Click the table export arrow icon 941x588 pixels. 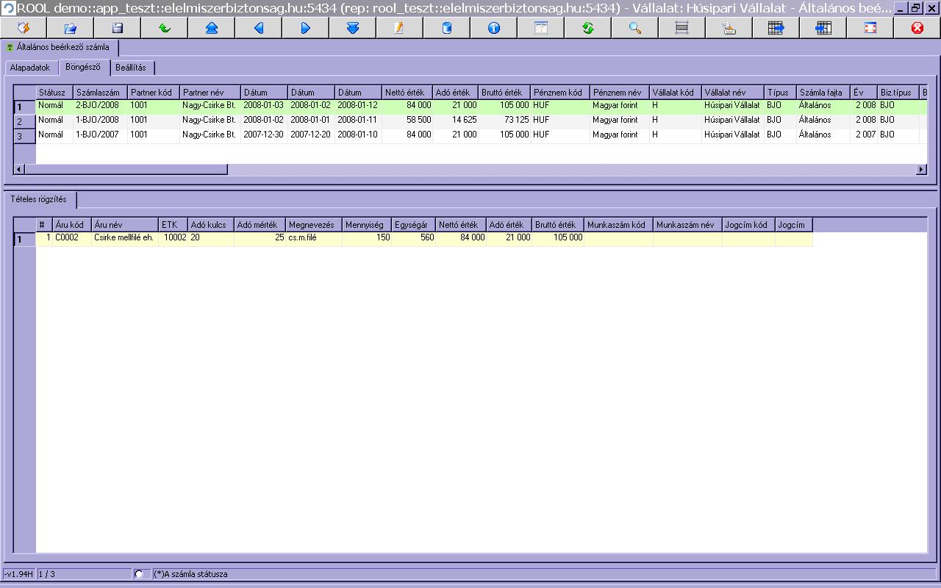(776, 28)
